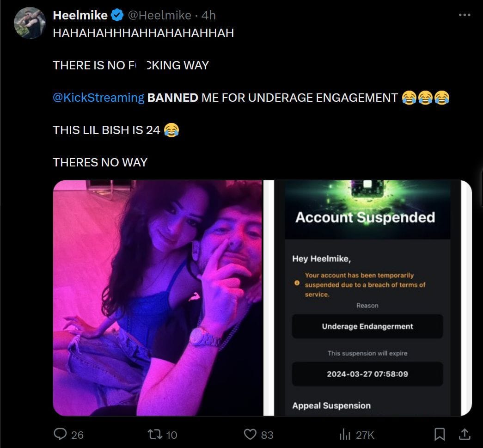483x448 pixels.
Task: Open the Account Suspended screenshot image
Action: click(x=367, y=296)
